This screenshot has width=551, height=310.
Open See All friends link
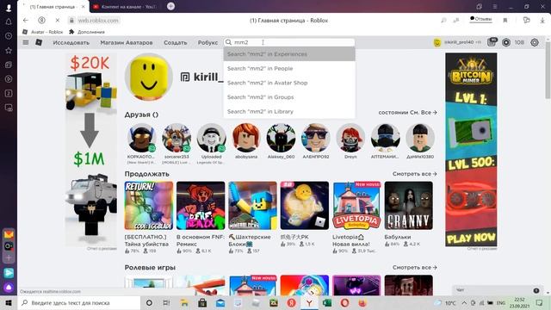pyautogui.click(x=407, y=113)
